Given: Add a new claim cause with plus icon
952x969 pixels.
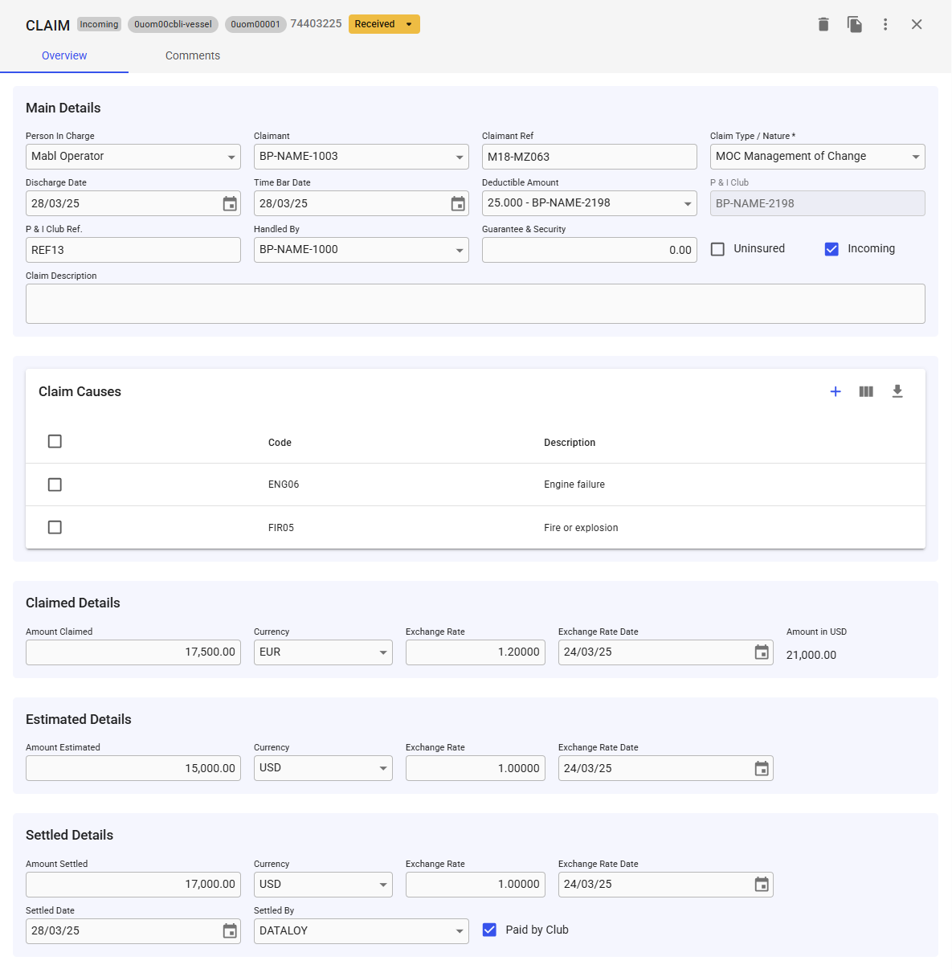Looking at the screenshot, I should 836,391.
